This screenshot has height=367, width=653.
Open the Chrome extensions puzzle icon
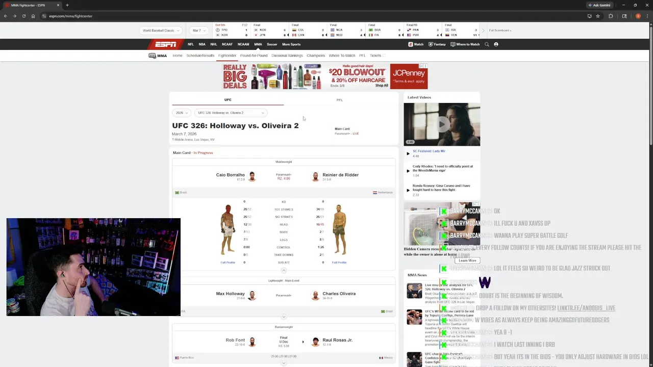[611, 16]
